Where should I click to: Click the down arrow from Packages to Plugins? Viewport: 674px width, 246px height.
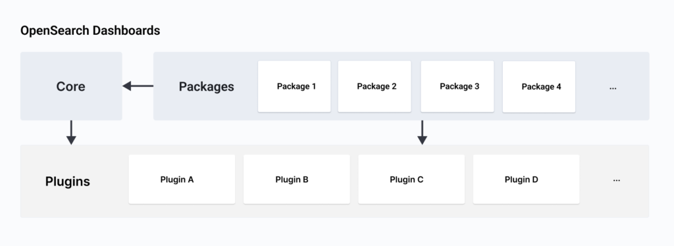coord(422,132)
